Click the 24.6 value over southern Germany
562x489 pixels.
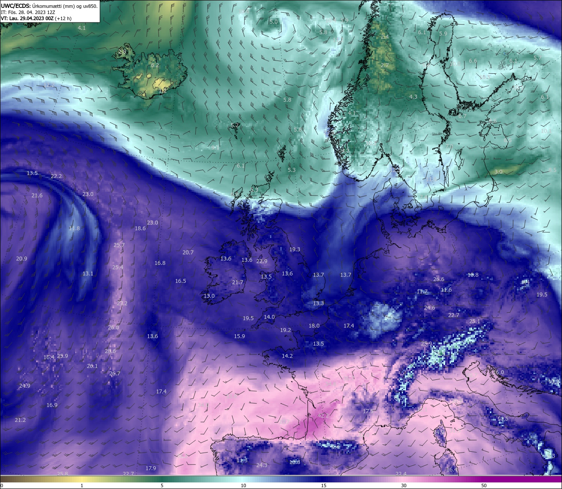coord(429,307)
